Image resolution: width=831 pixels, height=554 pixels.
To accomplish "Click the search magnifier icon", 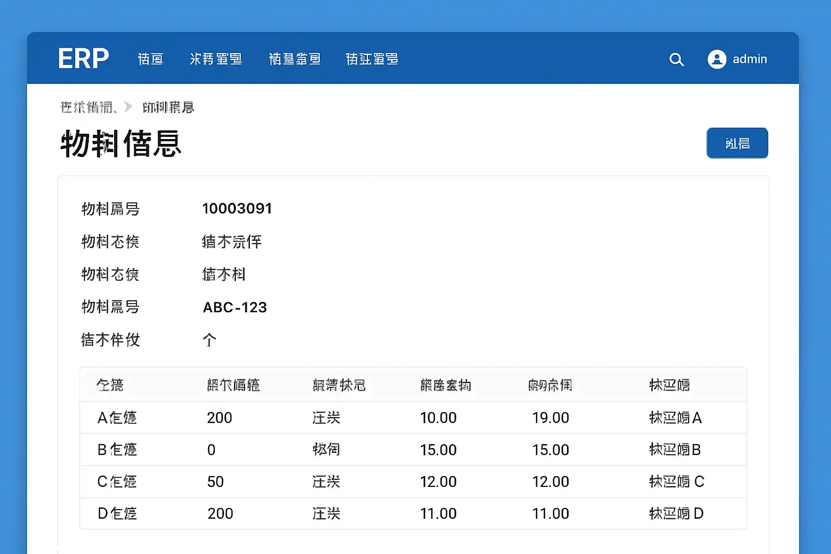I will [x=676, y=60].
